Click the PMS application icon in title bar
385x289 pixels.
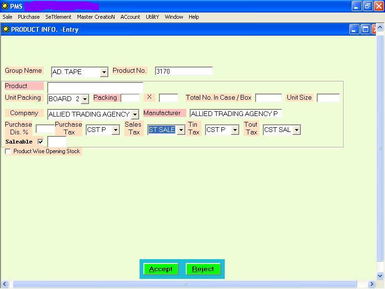(x=5, y=6)
